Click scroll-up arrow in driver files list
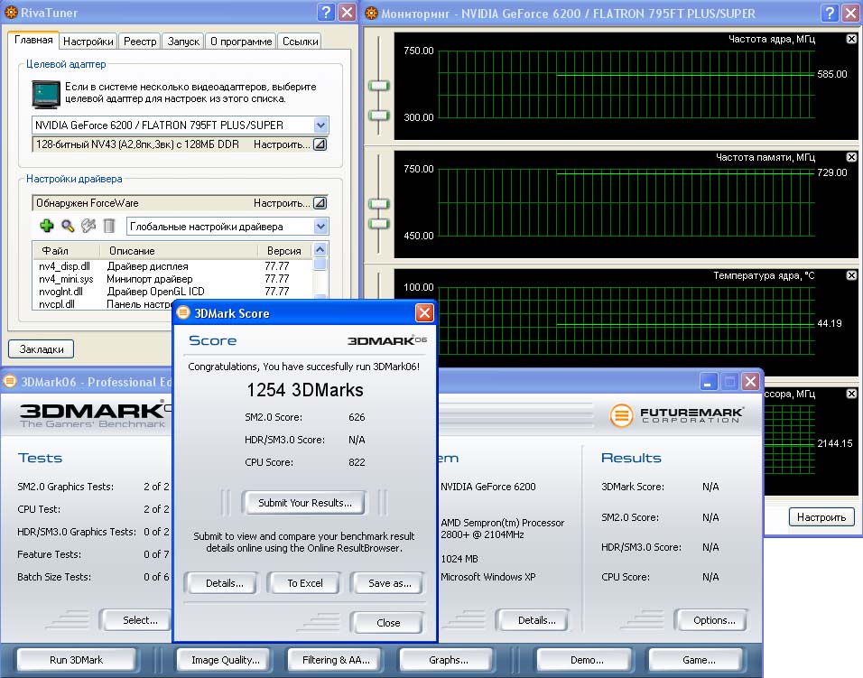The width and height of the screenshot is (863, 678). [320, 249]
